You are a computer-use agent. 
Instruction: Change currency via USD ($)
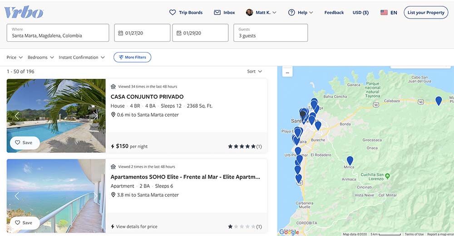[x=360, y=12]
